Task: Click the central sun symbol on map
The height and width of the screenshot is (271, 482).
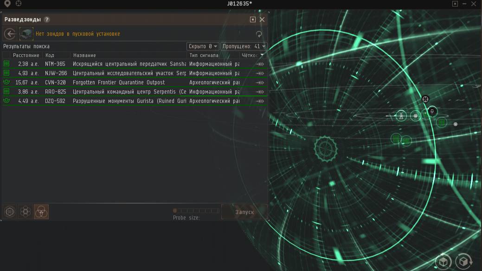Action: (326, 149)
